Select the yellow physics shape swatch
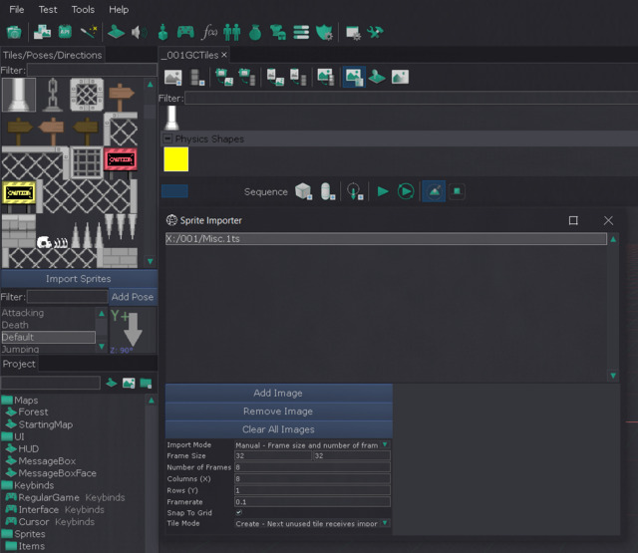The image size is (638, 553). 176,159
